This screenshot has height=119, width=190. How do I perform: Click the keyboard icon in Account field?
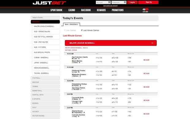tap(109, 2)
